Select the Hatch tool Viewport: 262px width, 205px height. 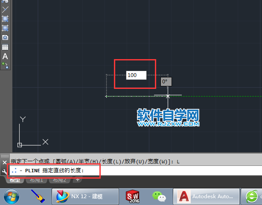click(5, 19)
